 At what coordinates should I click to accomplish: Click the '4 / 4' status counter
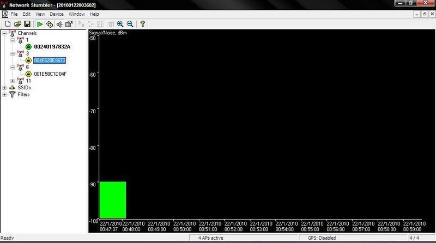pos(414,238)
